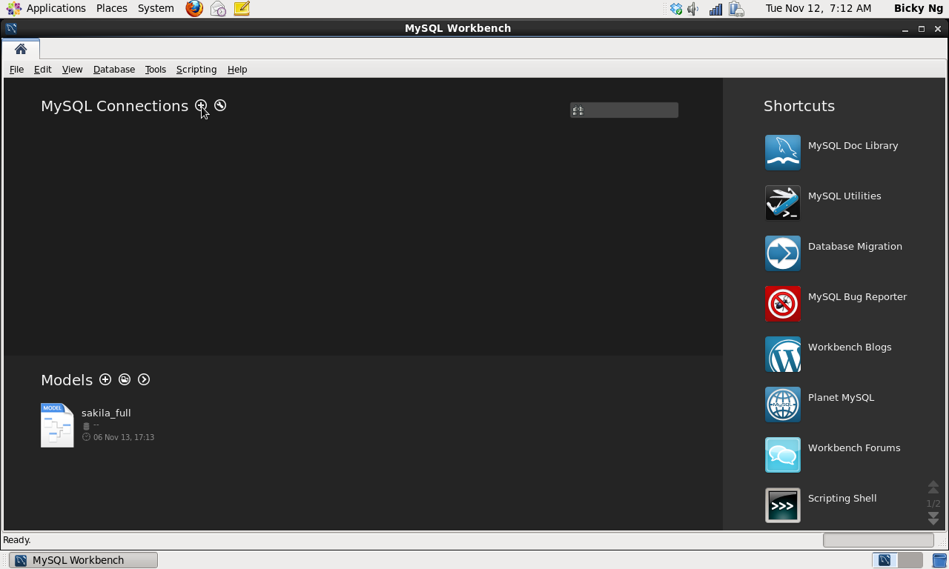Select the Home tab
The height and width of the screenshot is (569, 949).
coord(21,49)
